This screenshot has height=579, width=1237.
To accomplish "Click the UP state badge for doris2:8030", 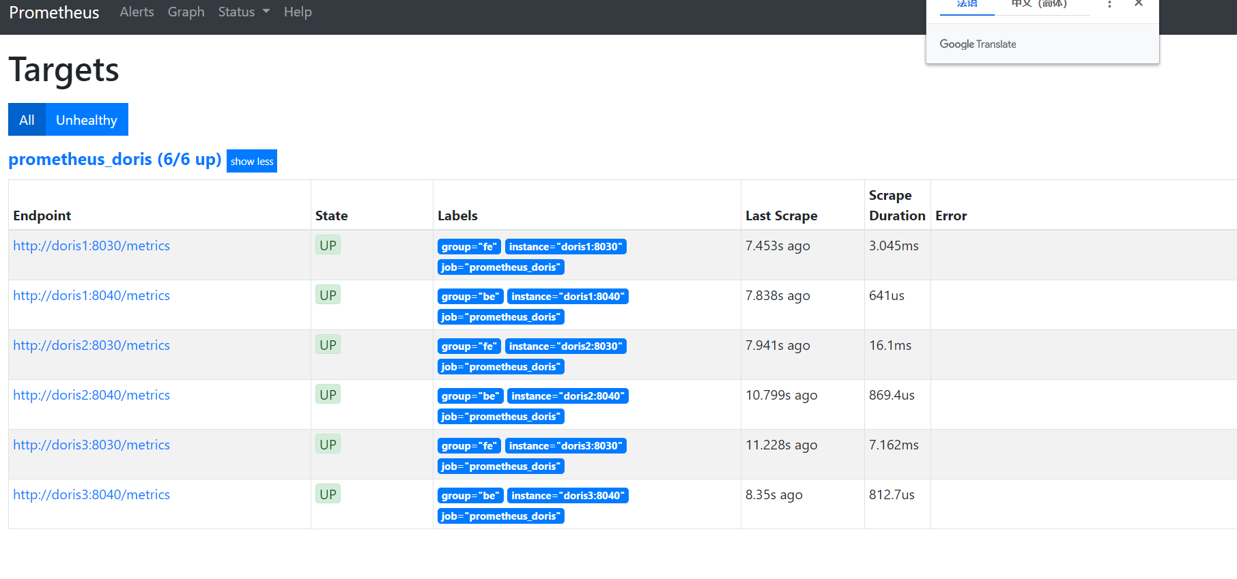I will point(328,345).
